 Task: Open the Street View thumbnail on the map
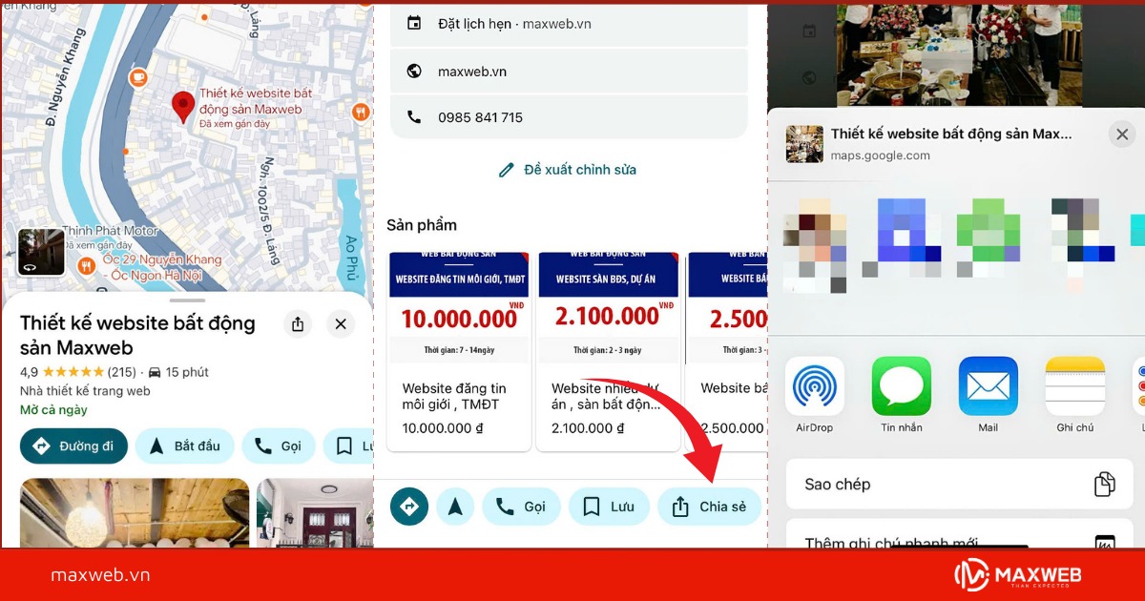(41, 253)
